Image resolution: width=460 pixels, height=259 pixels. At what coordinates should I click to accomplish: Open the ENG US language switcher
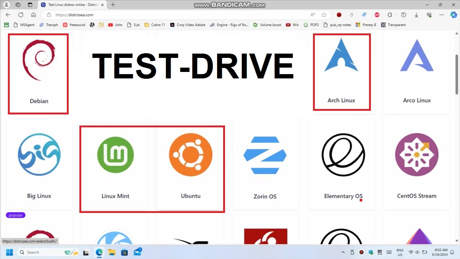(x=400, y=252)
